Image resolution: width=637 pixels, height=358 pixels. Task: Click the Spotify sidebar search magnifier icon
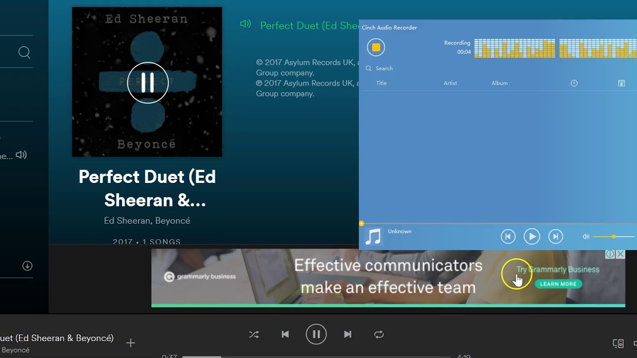coord(24,52)
